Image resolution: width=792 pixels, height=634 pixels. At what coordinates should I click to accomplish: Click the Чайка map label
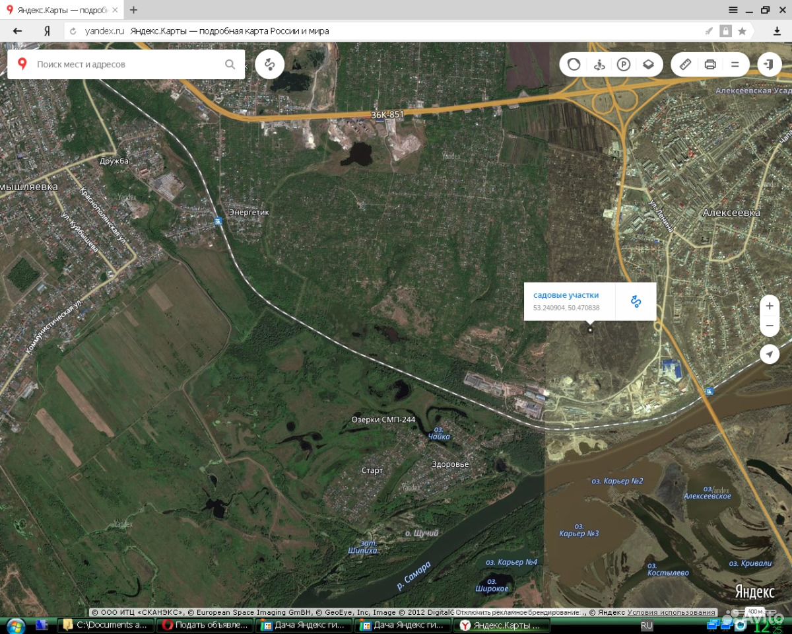439,433
